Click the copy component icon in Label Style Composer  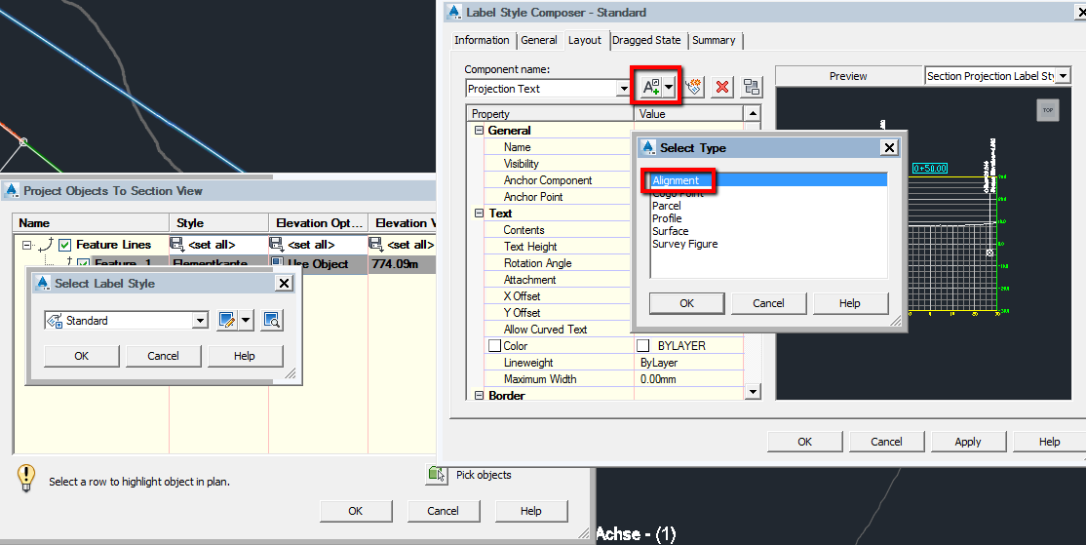pyautogui.click(x=693, y=87)
